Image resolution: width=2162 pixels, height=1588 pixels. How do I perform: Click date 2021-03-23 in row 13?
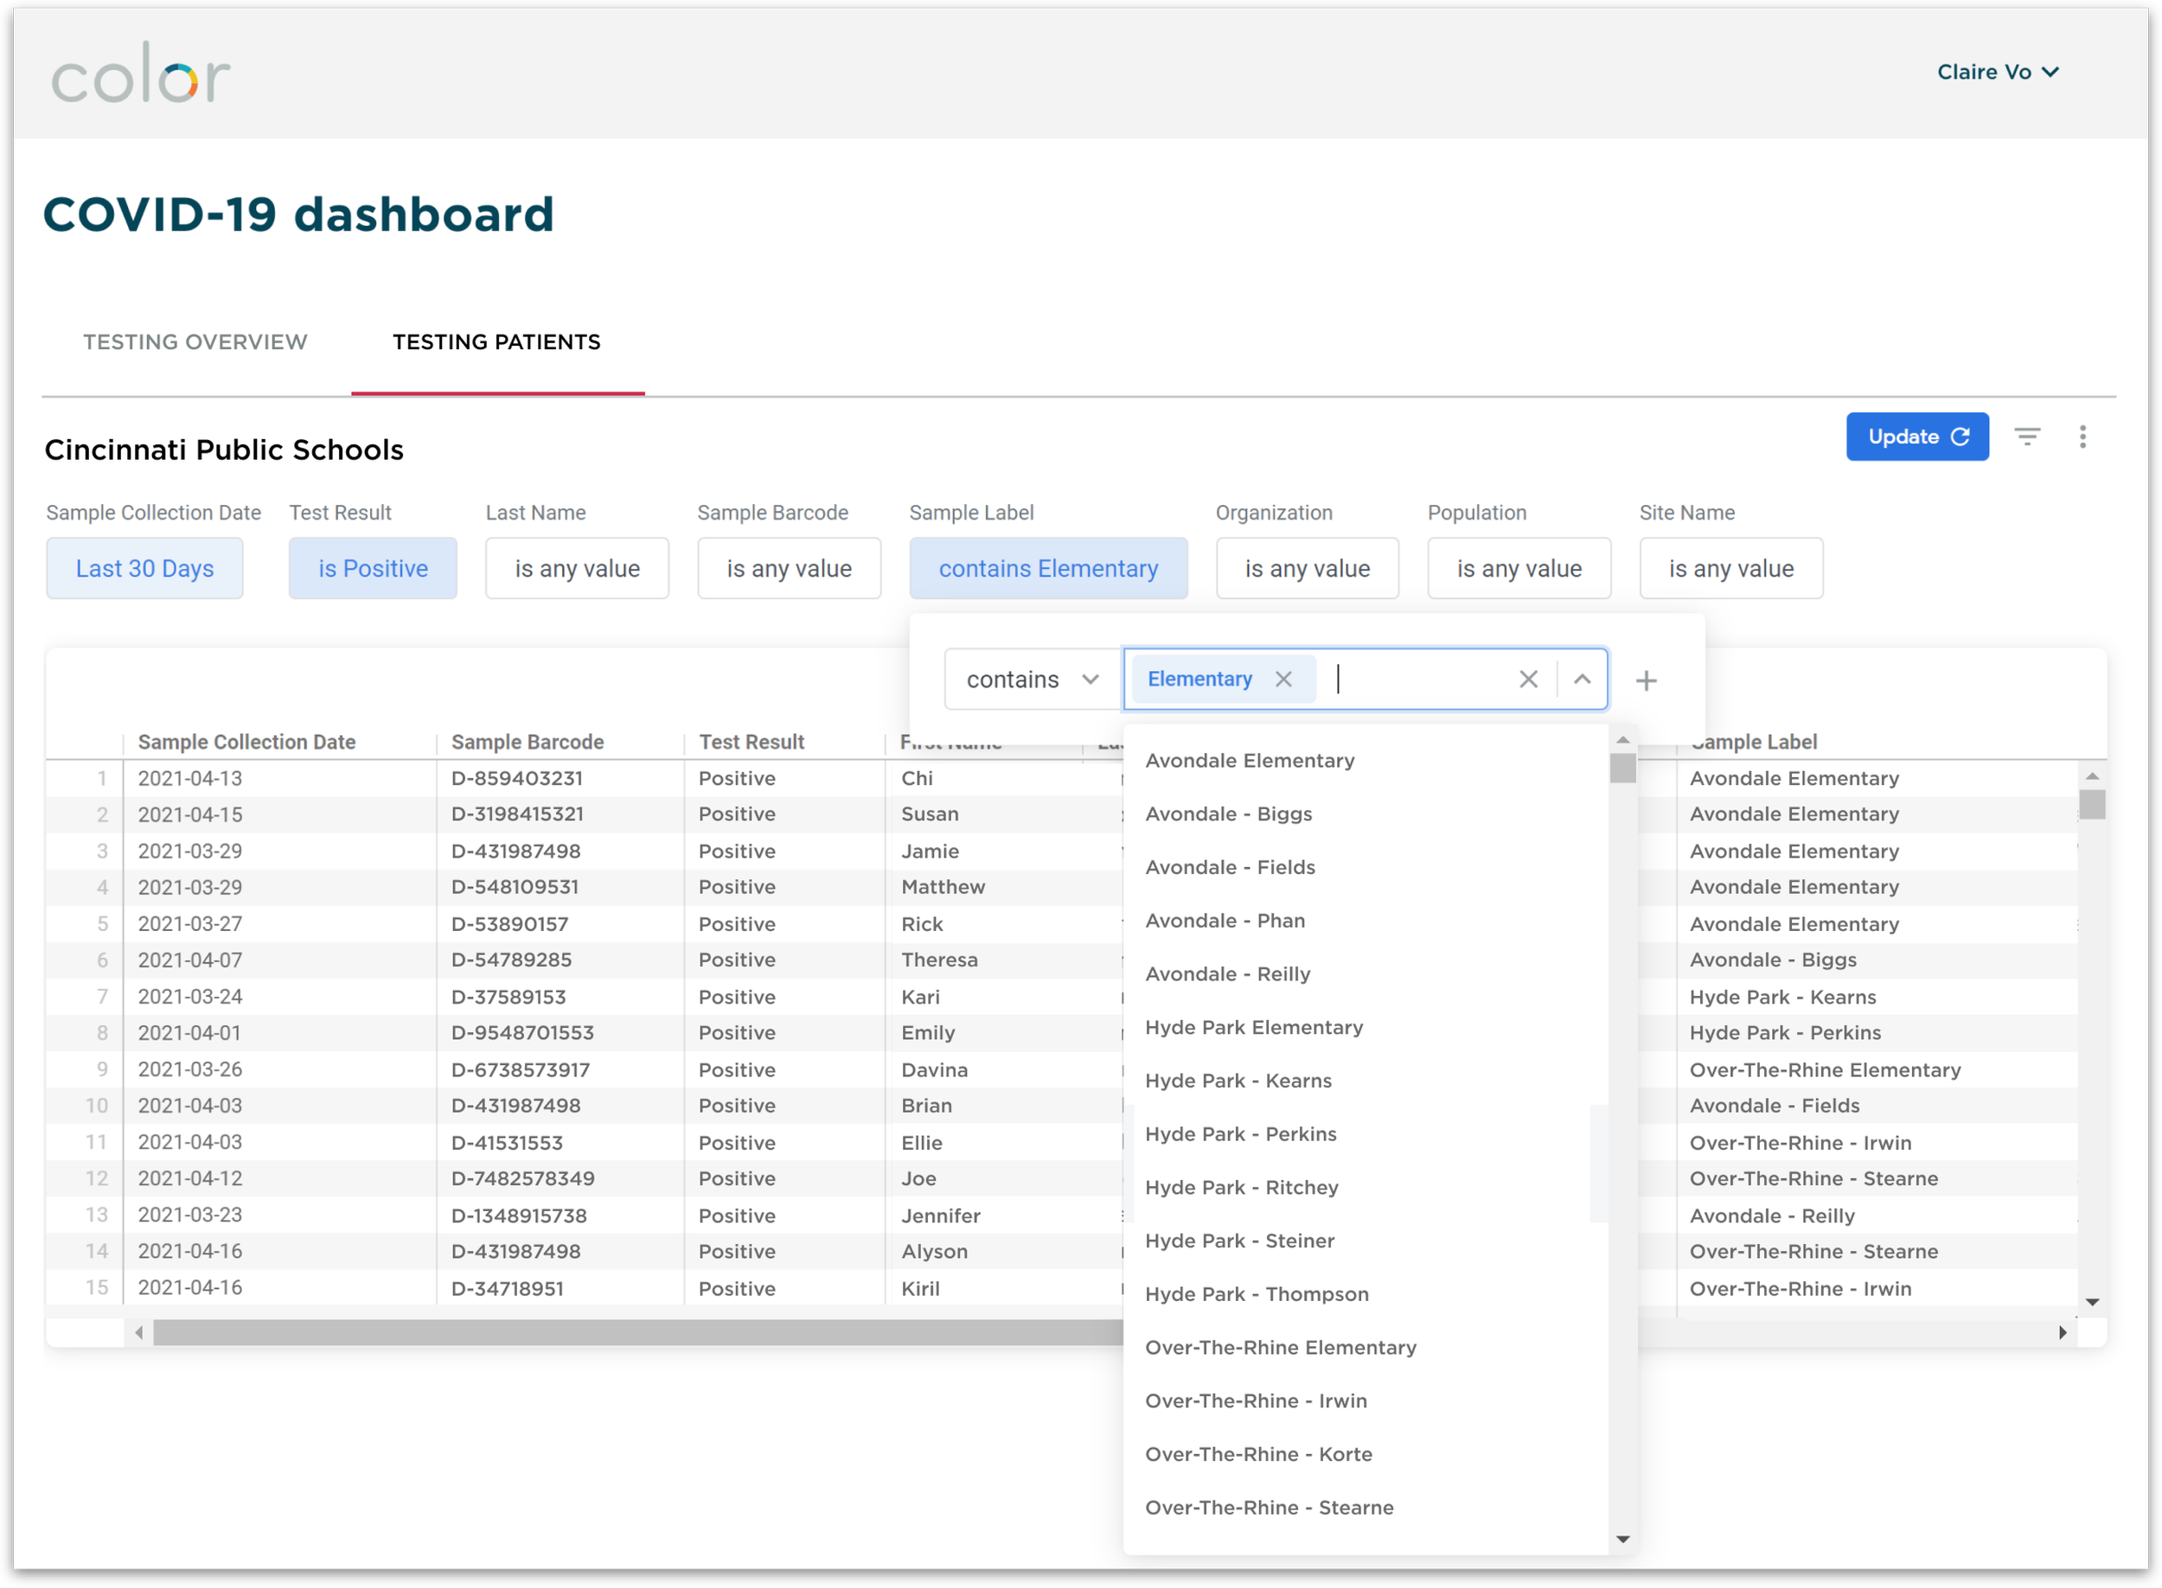189,1214
